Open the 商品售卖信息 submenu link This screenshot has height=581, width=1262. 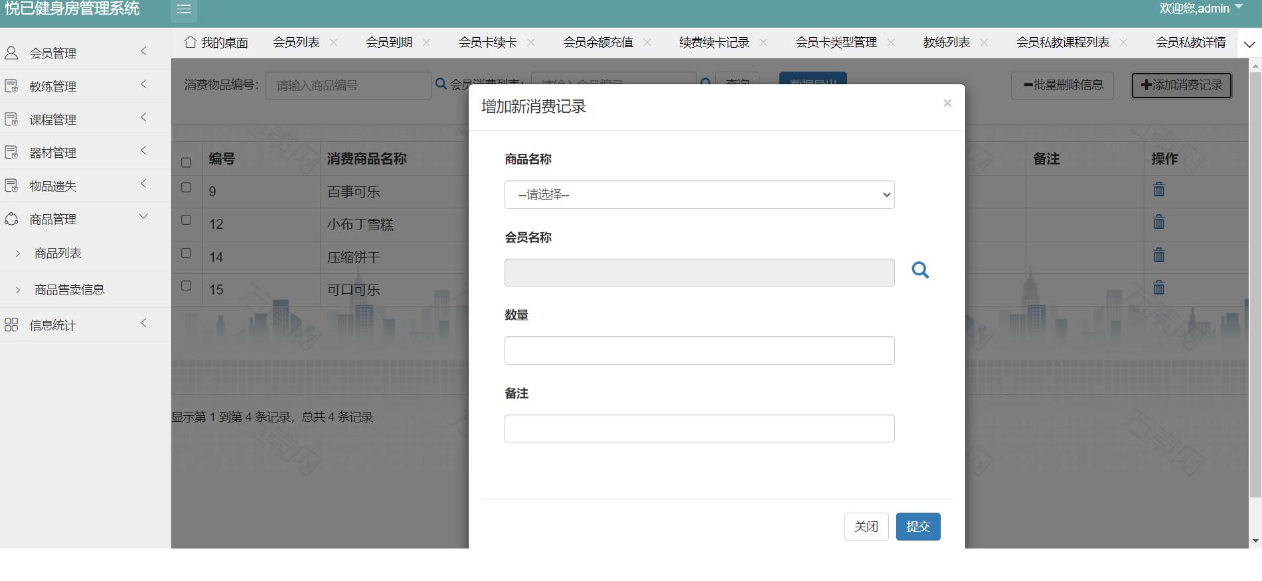pyautogui.click(x=69, y=290)
